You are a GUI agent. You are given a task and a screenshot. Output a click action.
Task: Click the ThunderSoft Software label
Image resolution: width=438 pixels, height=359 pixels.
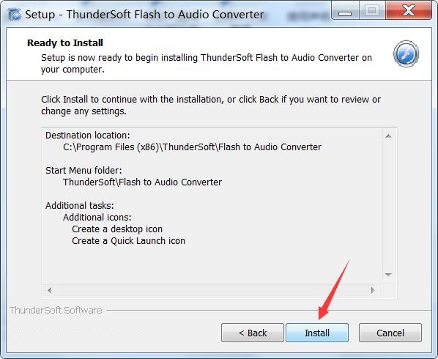click(x=56, y=311)
